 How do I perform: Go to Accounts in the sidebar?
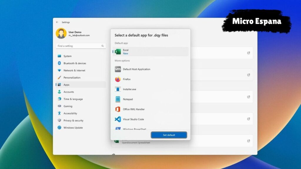tap(68, 92)
